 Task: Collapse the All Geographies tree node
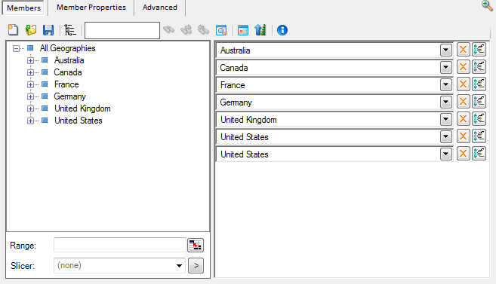[16, 48]
